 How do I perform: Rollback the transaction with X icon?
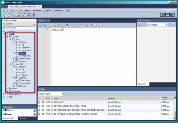pyautogui.click(x=77, y=25)
